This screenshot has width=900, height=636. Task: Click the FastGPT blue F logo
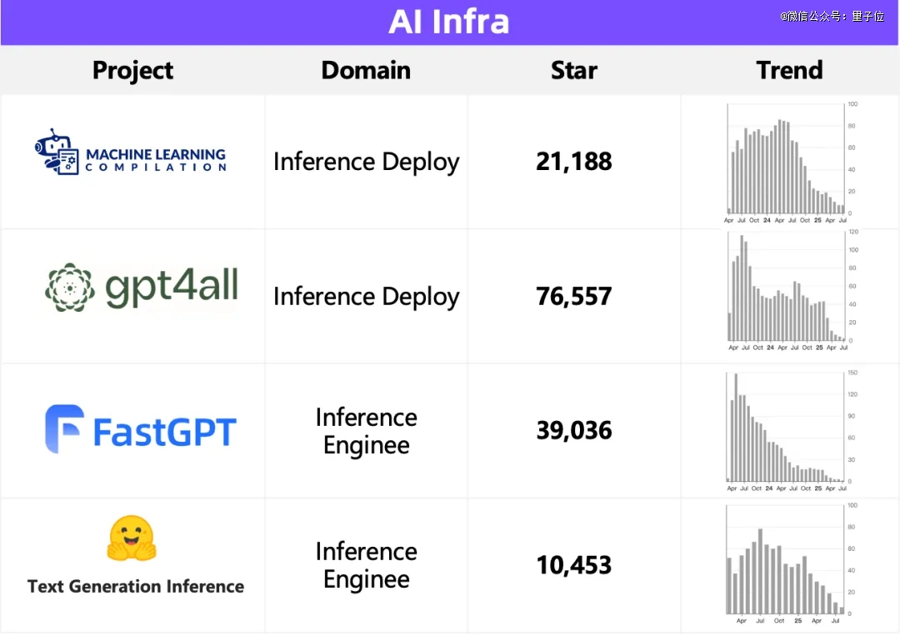pos(64,428)
